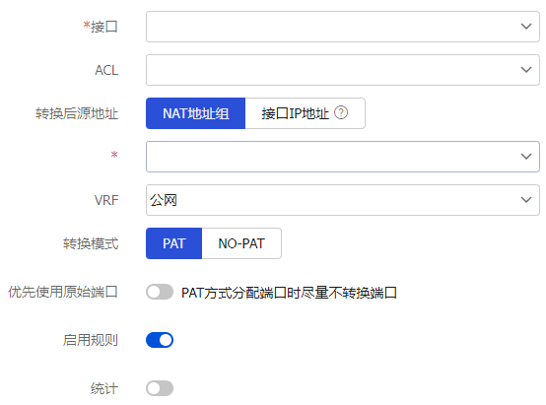Open the required dropdown below NAT地址组
The width and height of the screenshot is (546, 405).
343,157
